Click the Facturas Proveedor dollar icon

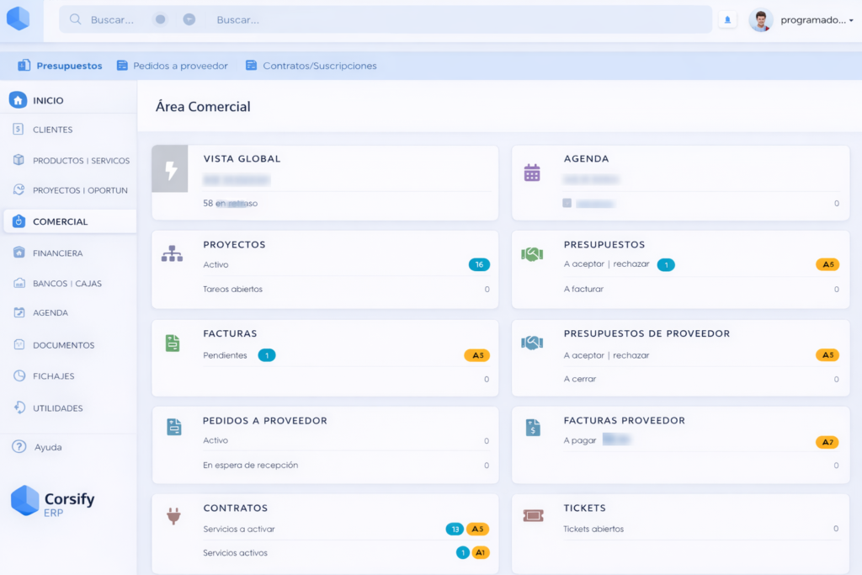click(533, 428)
